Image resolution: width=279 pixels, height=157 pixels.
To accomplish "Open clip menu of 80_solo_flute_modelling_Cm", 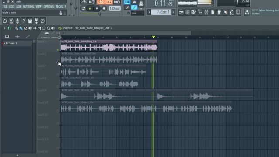I will point(63,41).
